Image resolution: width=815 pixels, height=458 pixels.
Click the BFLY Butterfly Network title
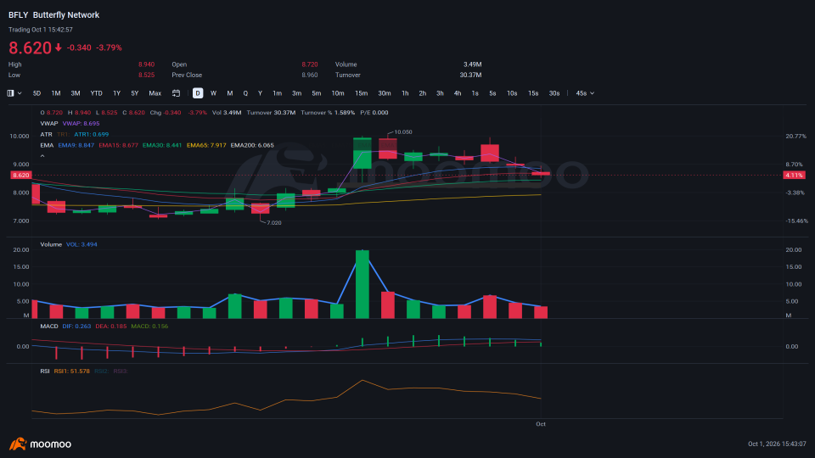[53, 15]
